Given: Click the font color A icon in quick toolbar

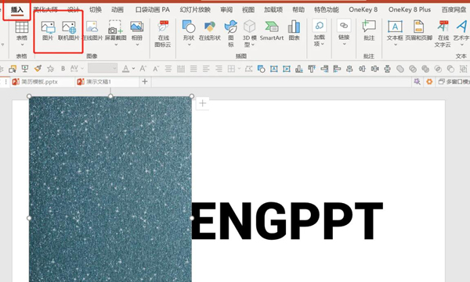Looking at the screenshot, I should (126, 69).
